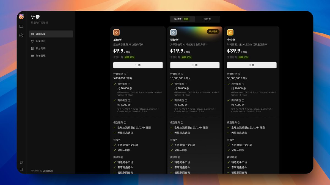
Task: Click help icon beside 基础版 模型服务
Action: click(x=125, y=123)
